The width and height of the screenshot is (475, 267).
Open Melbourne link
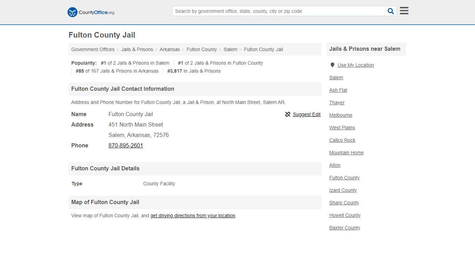tap(341, 115)
